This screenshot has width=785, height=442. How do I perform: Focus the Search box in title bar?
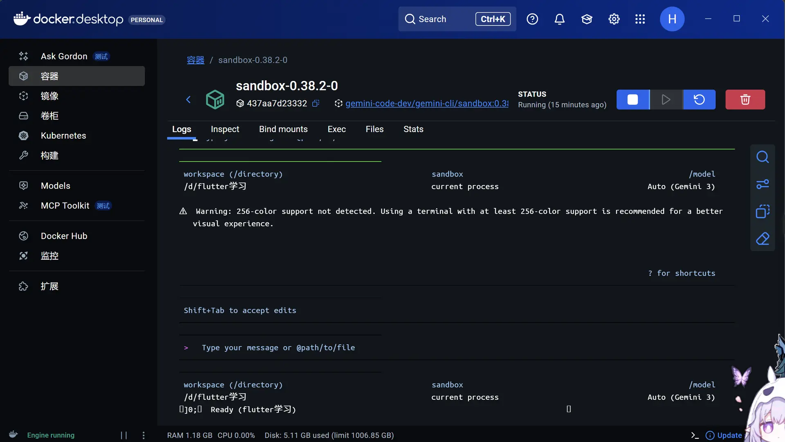click(x=457, y=19)
